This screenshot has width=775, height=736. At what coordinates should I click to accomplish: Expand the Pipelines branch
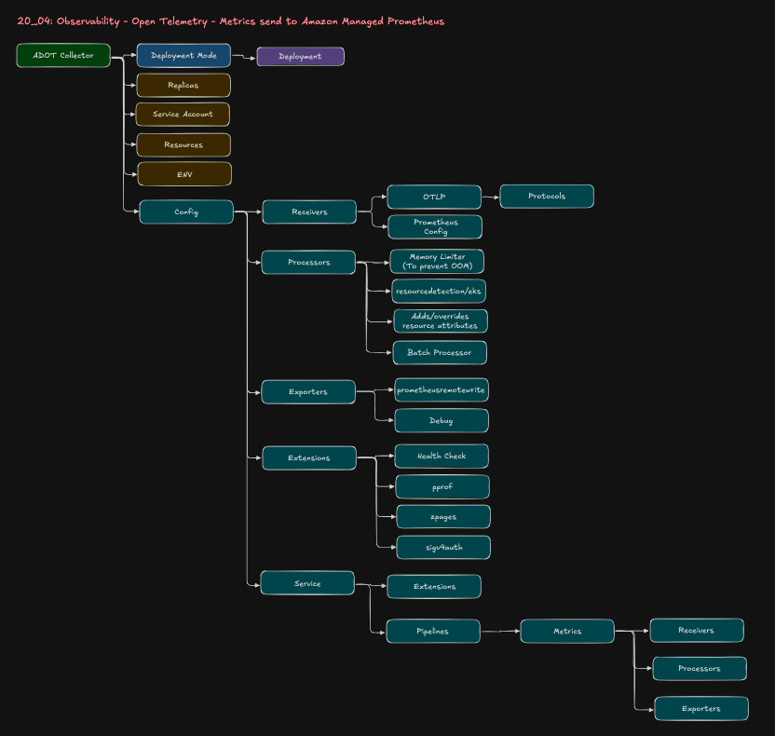coord(432,631)
